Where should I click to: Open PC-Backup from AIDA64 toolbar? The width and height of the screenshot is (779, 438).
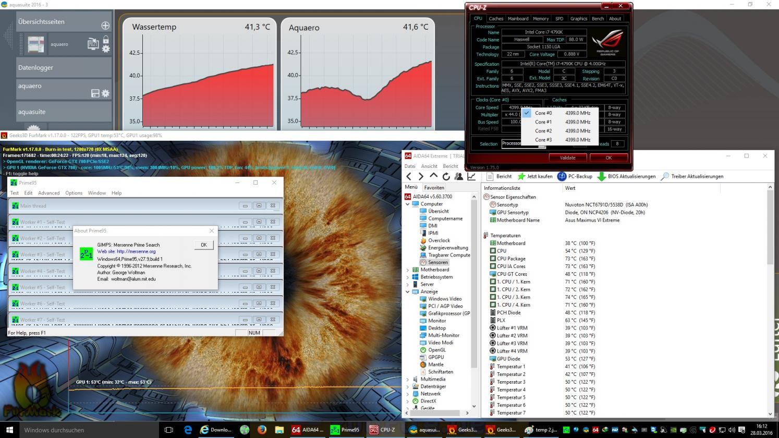coord(575,176)
